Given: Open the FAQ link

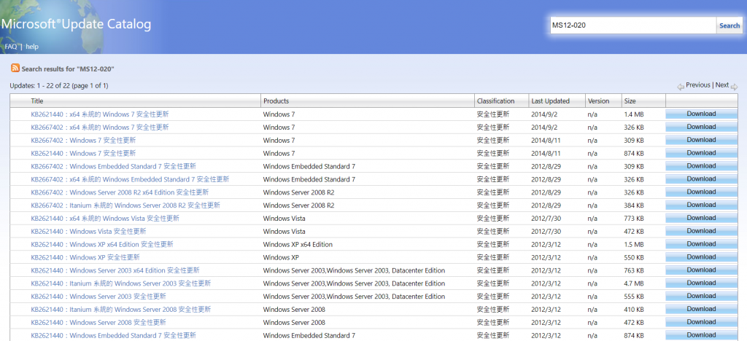Looking at the screenshot, I should [x=11, y=47].
